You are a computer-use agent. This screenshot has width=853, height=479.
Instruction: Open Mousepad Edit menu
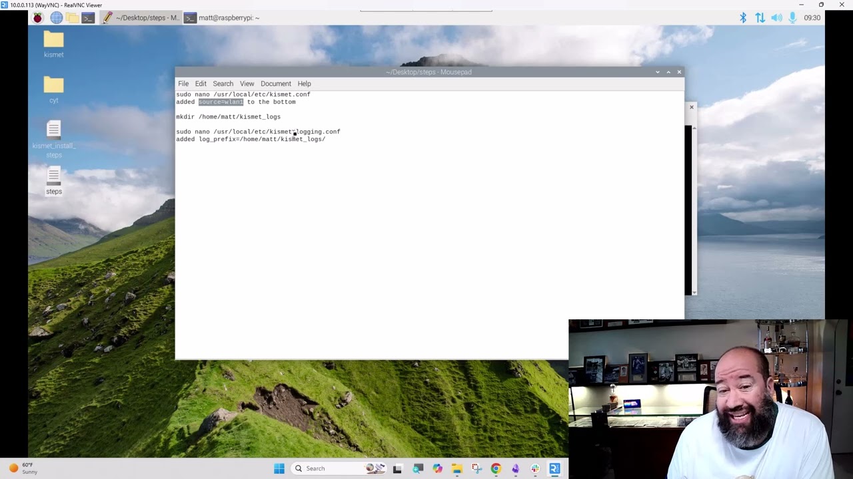(x=201, y=84)
